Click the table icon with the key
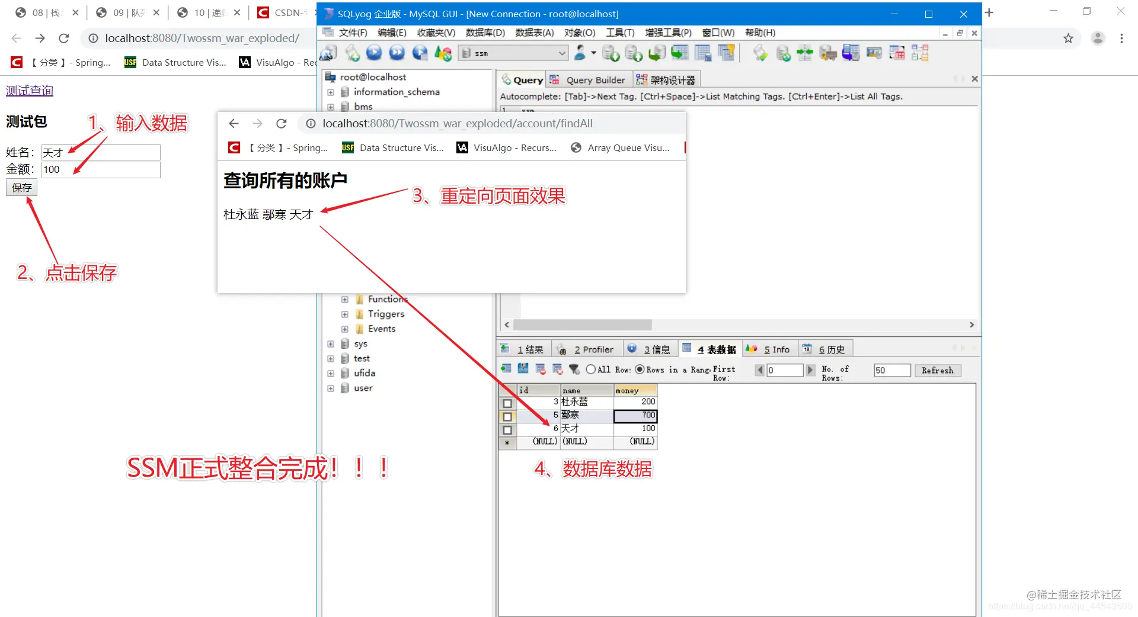 pyautogui.click(x=726, y=53)
